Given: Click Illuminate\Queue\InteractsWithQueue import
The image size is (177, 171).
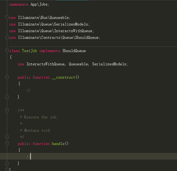Looking at the screenshot, I should (55, 31).
